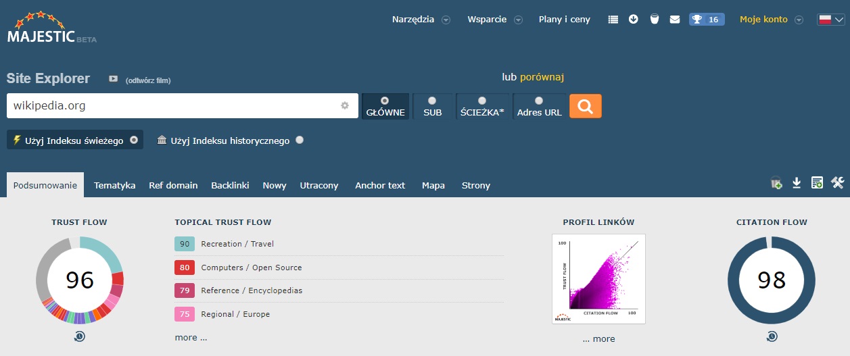Expand the Narzędzia dropdown menu

tap(421, 20)
